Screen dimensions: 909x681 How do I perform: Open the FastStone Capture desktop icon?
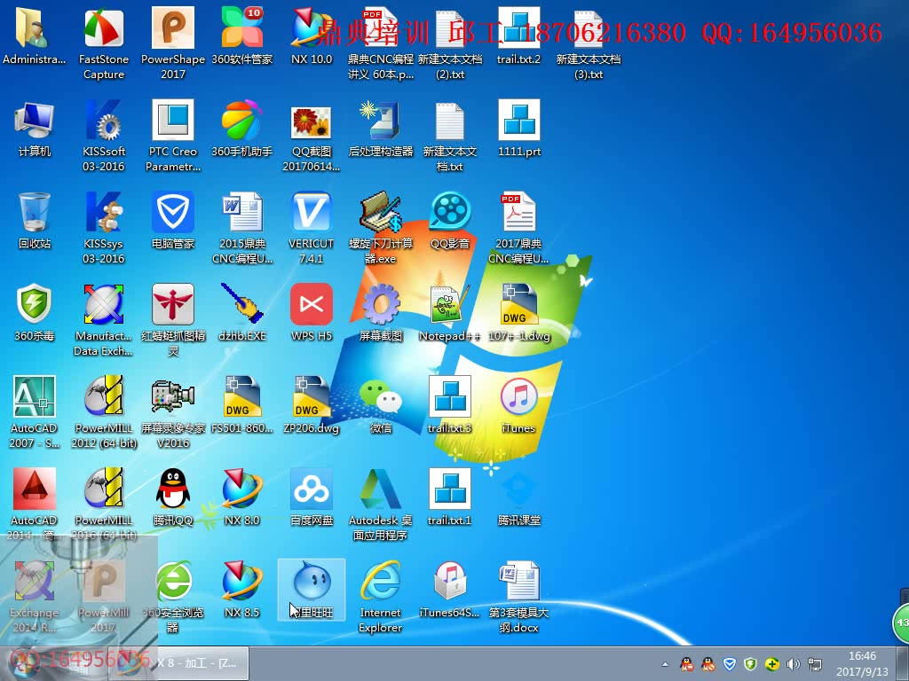click(x=104, y=43)
